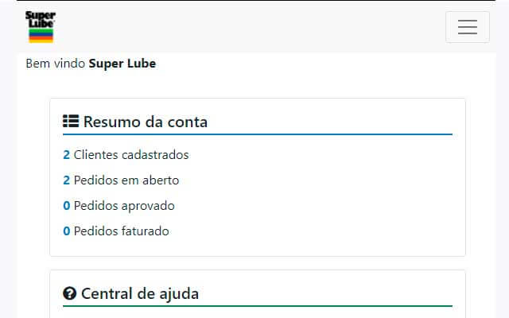This screenshot has width=509, height=318.
Task: Open the Pedidos em aberto link
Action: (x=126, y=180)
